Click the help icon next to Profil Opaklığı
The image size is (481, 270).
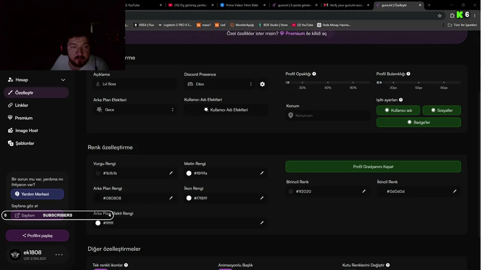(x=314, y=74)
